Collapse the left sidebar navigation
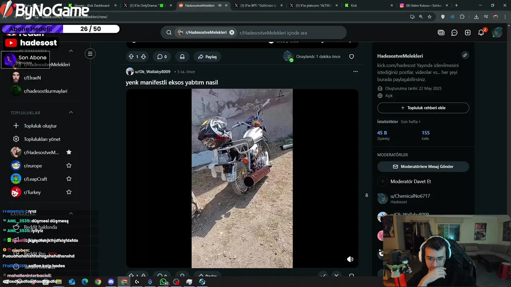Viewport: 511px width, 287px height. point(90,54)
